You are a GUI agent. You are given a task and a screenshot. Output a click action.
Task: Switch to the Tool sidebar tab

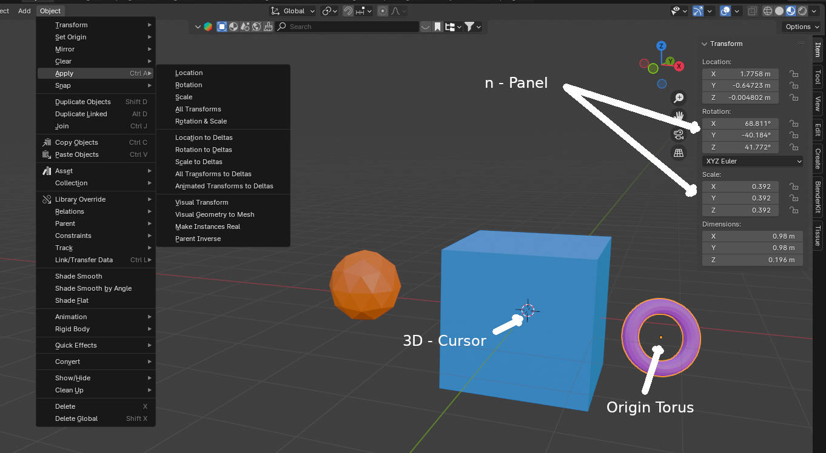(x=818, y=77)
